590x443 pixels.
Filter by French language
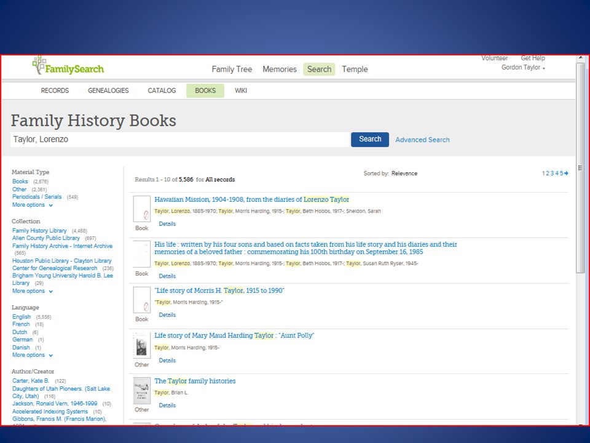(x=21, y=324)
